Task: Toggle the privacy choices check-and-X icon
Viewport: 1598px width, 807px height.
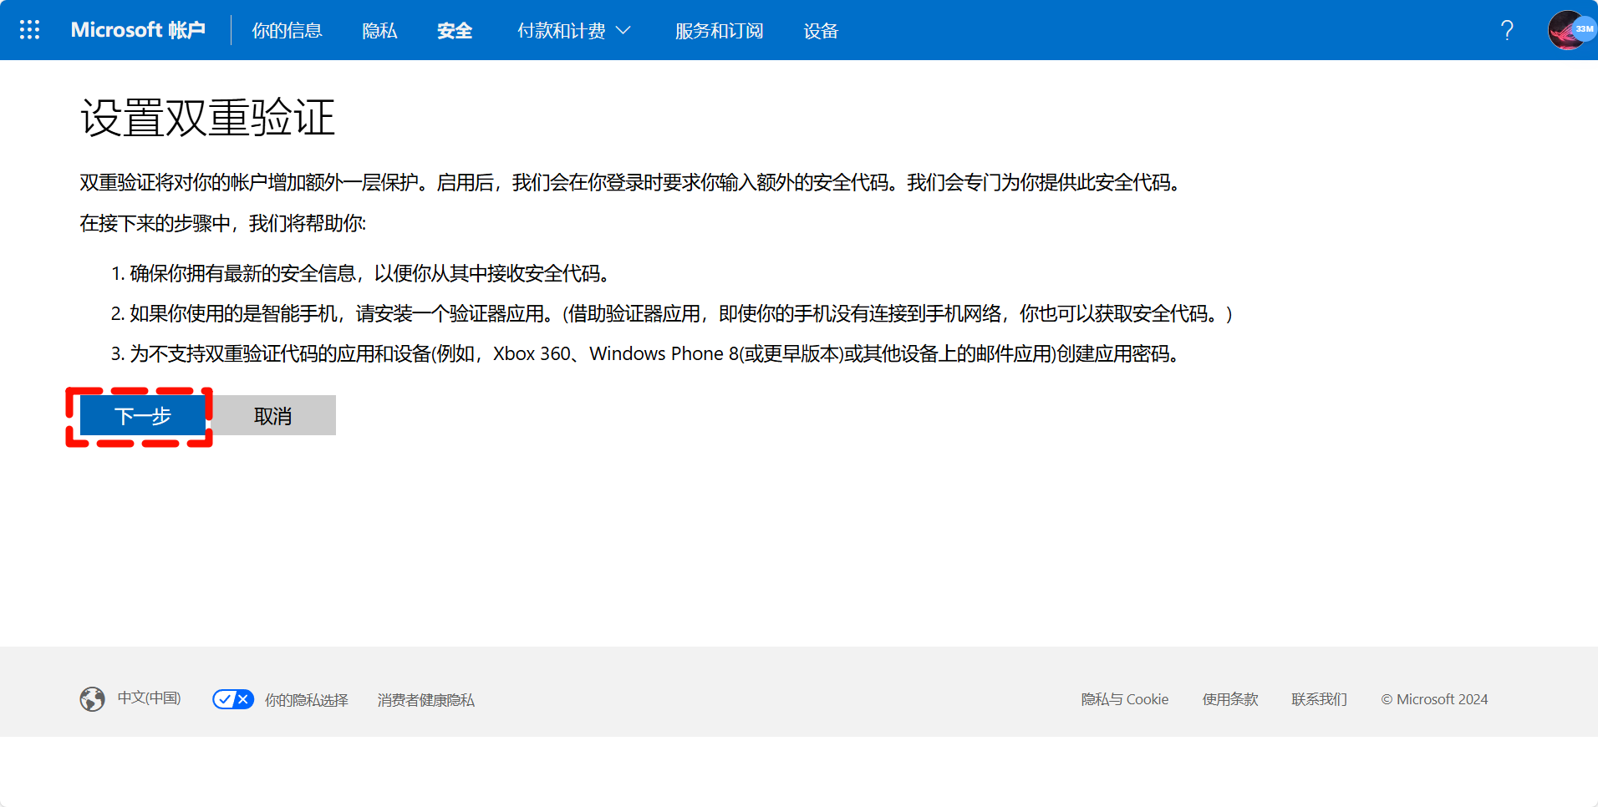Action: pyautogui.click(x=232, y=699)
